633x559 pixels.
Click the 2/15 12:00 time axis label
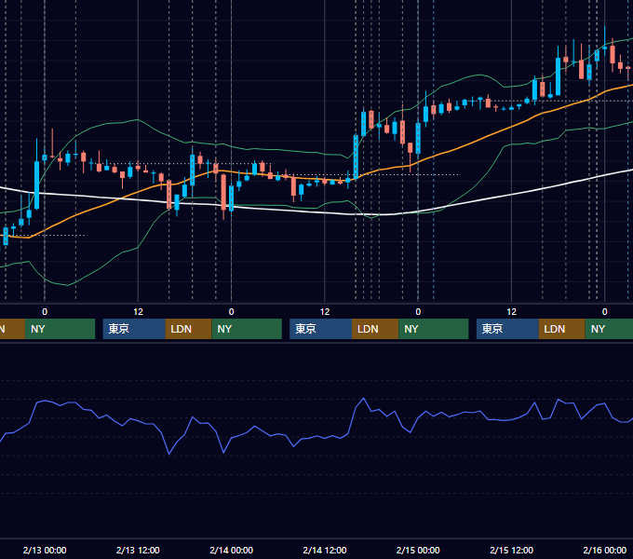click(511, 550)
